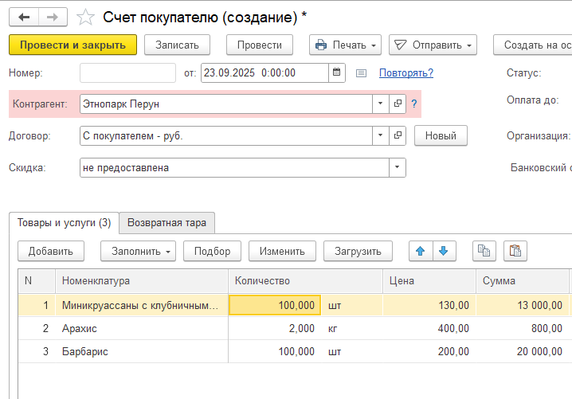The width and height of the screenshot is (572, 399).
Task: Click quantity cell 100,000 for Барбарис
Action: click(275, 351)
